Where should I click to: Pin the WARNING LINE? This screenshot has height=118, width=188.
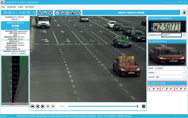pyautogui.click(x=181, y=89)
